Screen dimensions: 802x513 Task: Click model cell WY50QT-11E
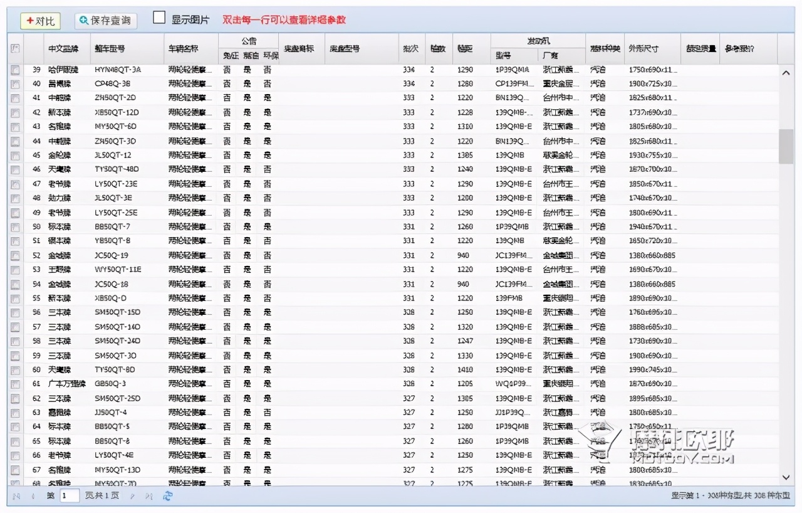point(118,270)
